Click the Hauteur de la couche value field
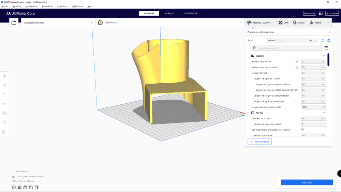 pyautogui.click(x=313, y=61)
